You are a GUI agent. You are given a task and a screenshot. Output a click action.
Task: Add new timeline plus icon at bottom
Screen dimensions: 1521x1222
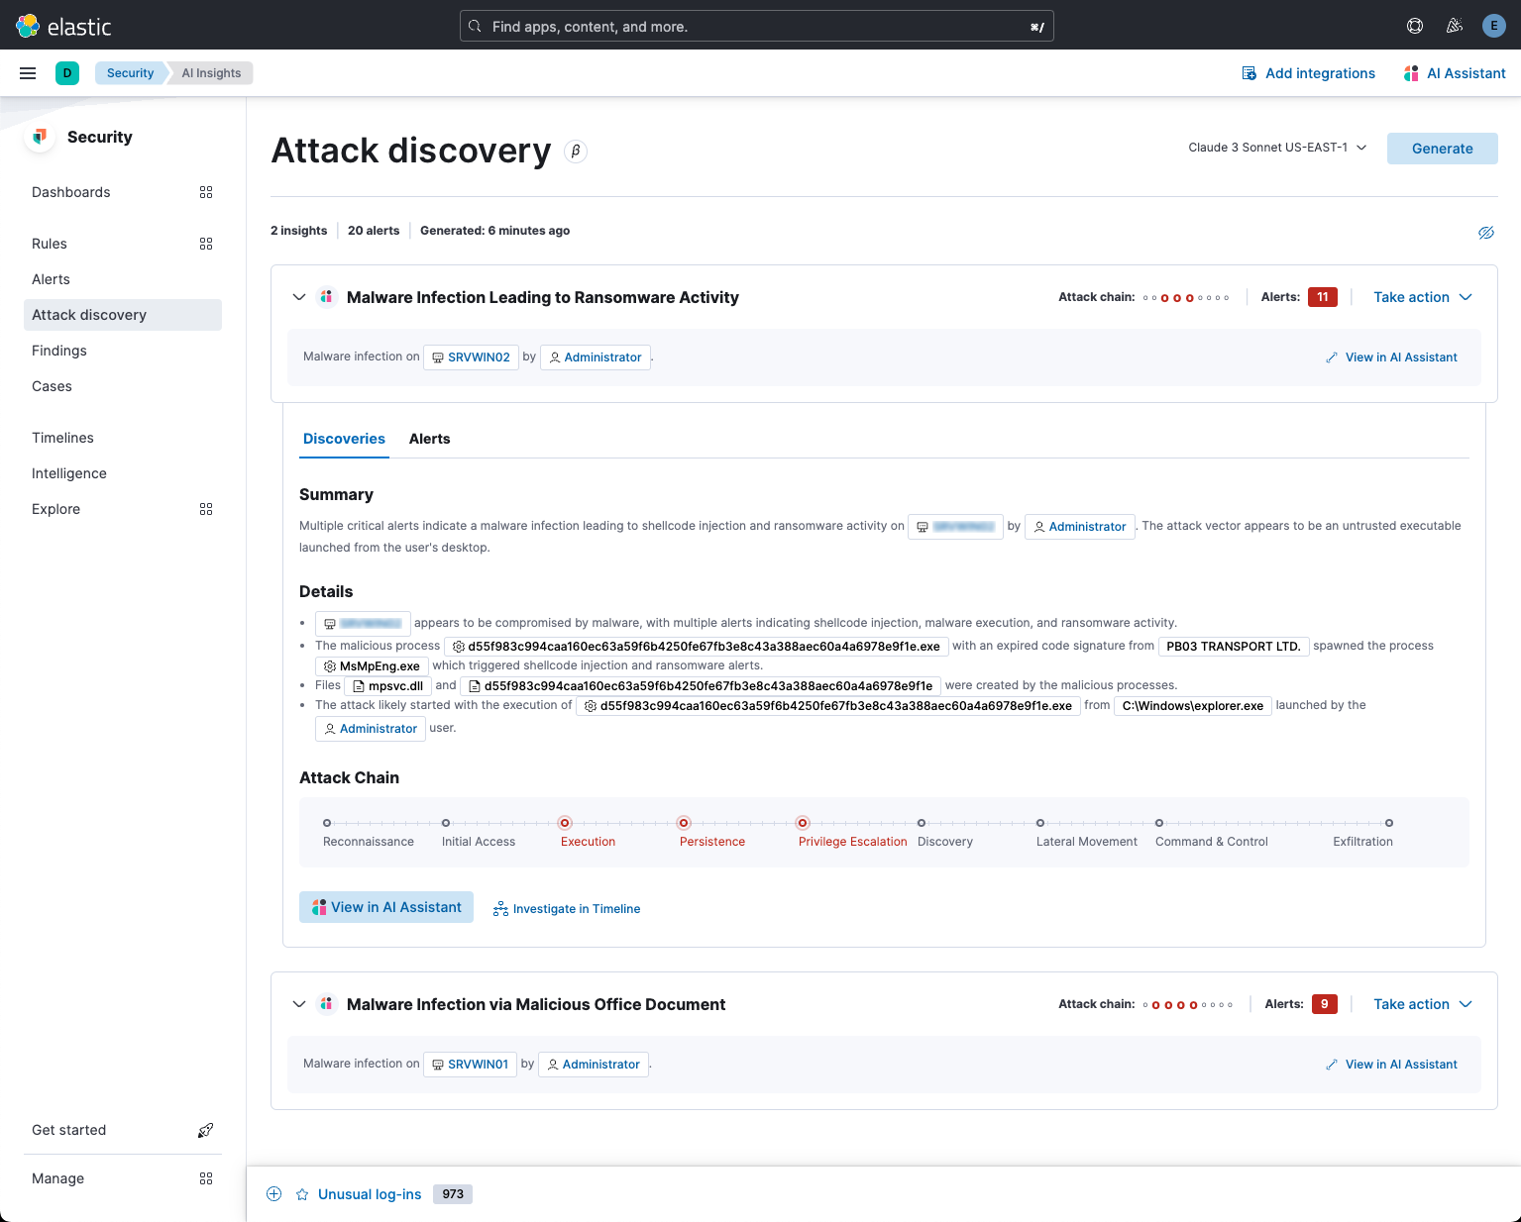(x=274, y=1194)
